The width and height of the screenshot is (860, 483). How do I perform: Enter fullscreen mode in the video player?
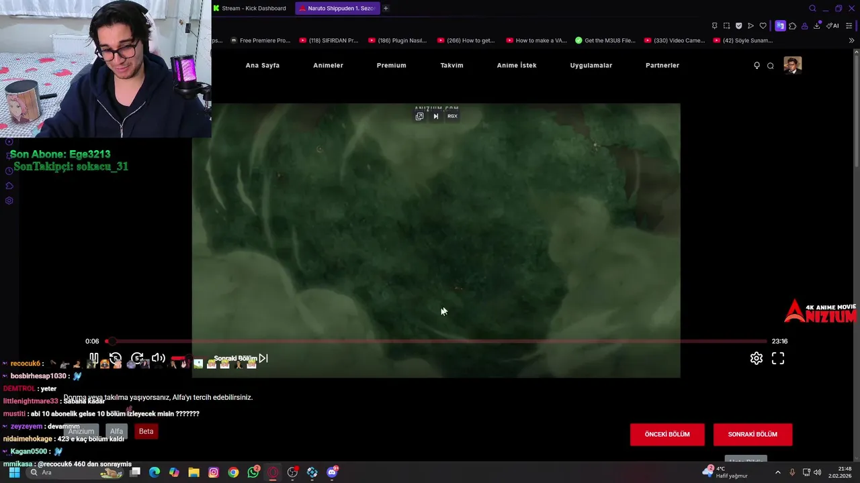pyautogui.click(x=778, y=359)
